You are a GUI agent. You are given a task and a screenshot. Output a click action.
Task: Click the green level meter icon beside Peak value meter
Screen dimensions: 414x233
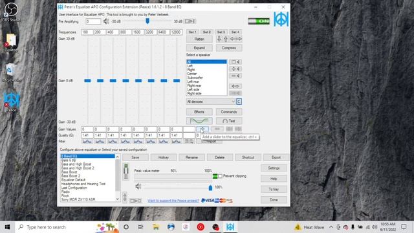[126, 172]
